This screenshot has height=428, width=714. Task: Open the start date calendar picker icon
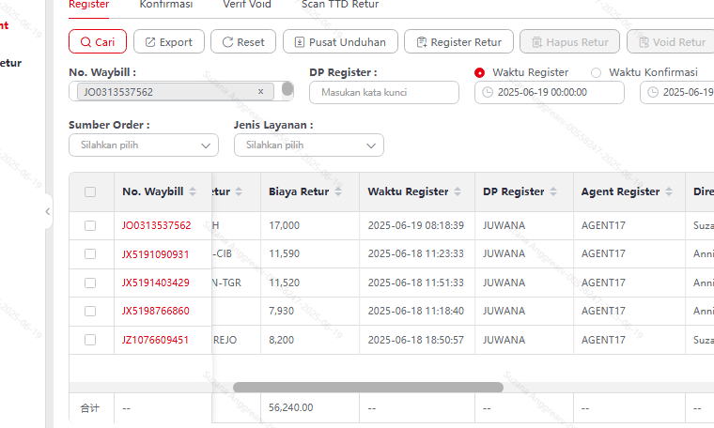coord(488,92)
